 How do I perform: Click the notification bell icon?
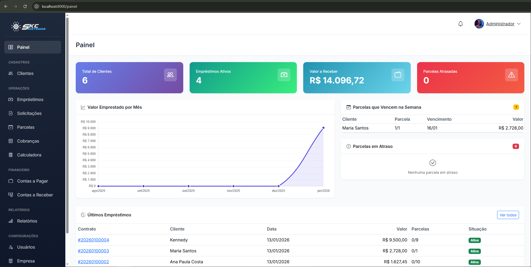pyautogui.click(x=460, y=24)
